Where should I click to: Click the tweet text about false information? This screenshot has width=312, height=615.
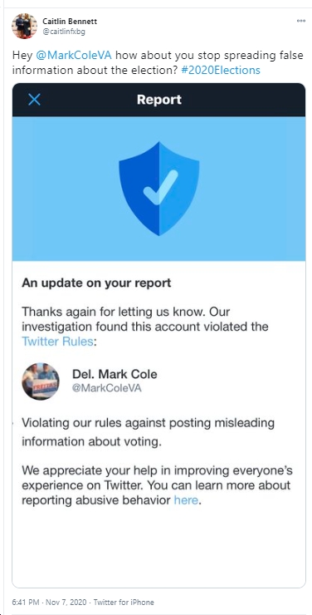(x=158, y=63)
